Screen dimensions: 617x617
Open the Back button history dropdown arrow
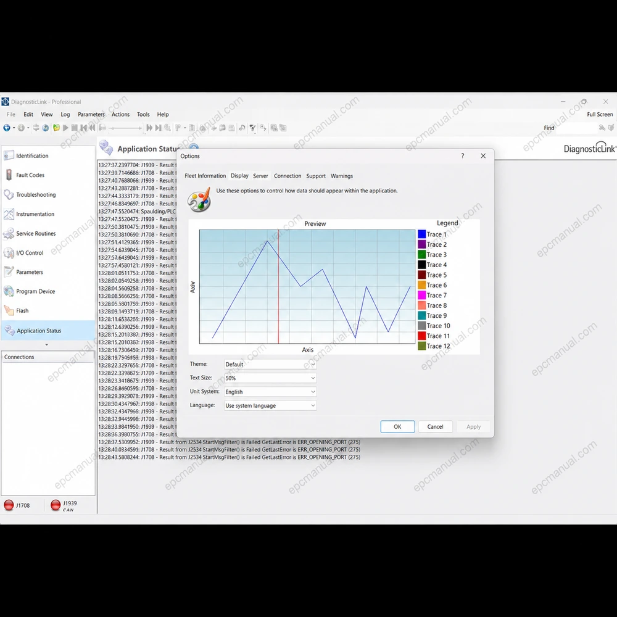[14, 128]
